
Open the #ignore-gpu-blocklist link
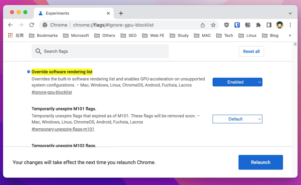(x=52, y=92)
